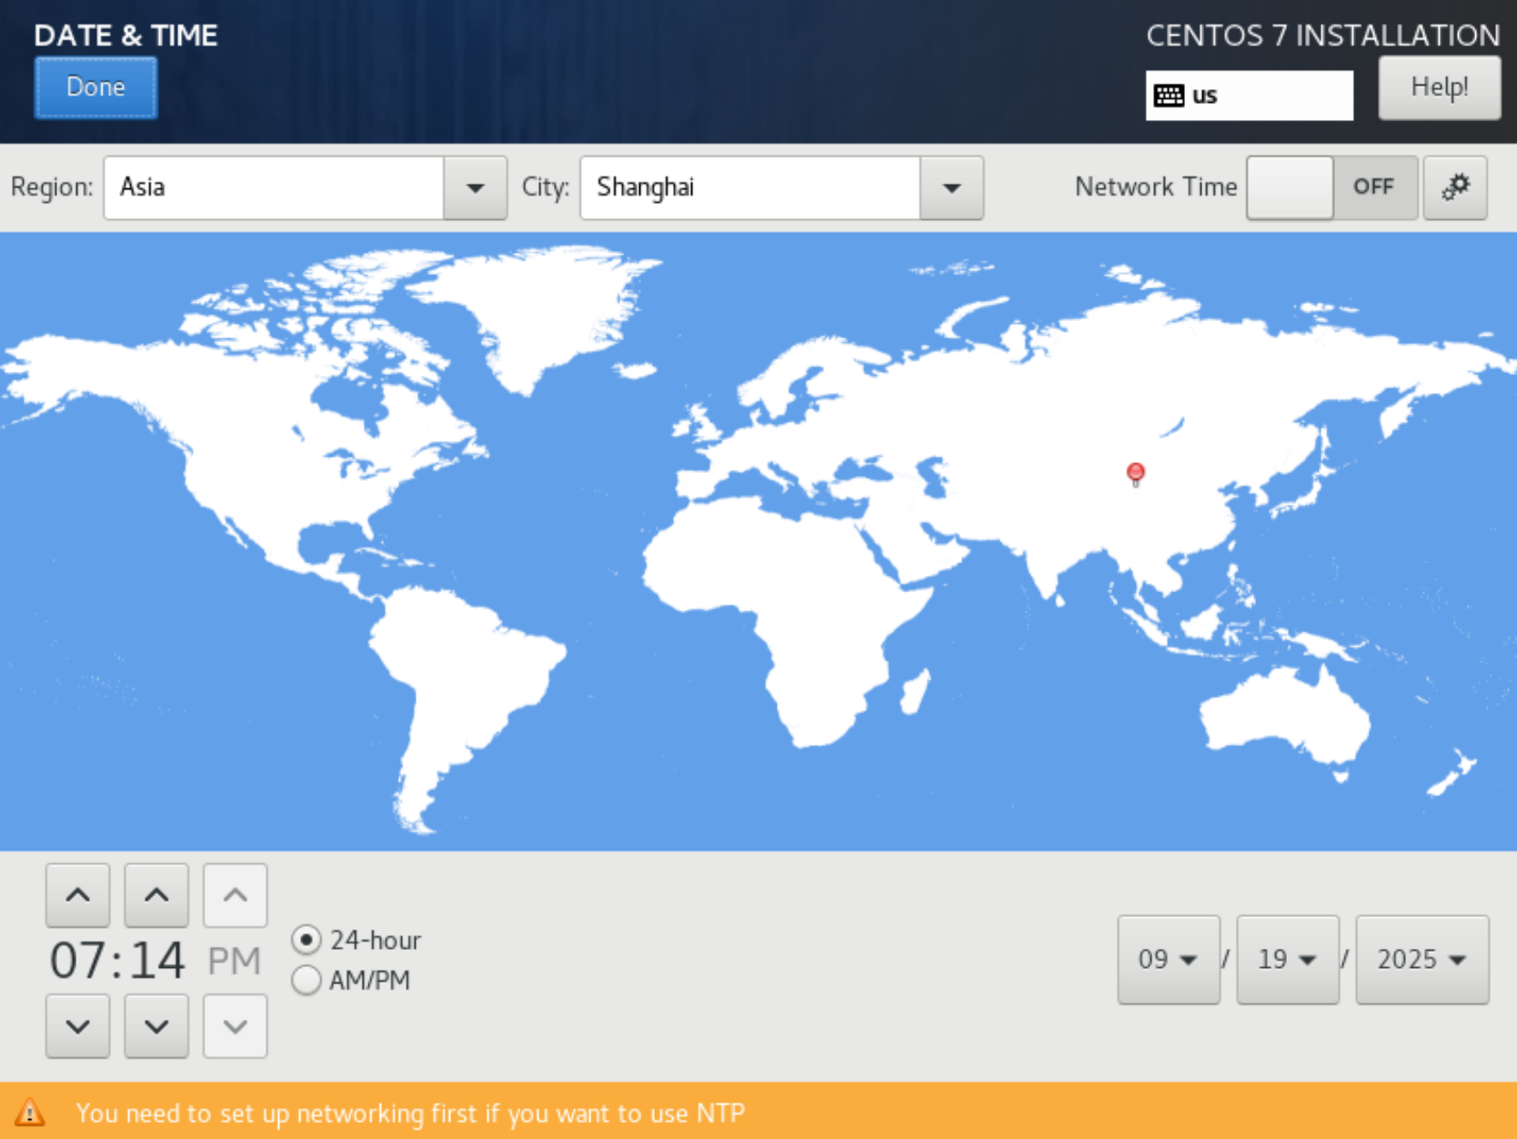Toggle the Network Time switch
The image size is (1517, 1139).
coord(1331,187)
